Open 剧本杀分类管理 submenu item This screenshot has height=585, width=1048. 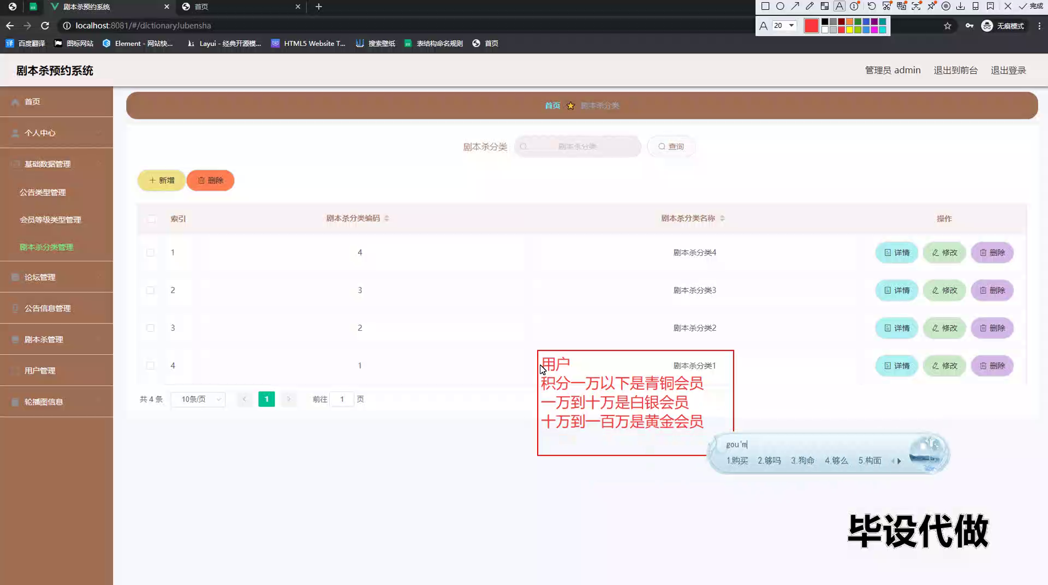(46, 247)
